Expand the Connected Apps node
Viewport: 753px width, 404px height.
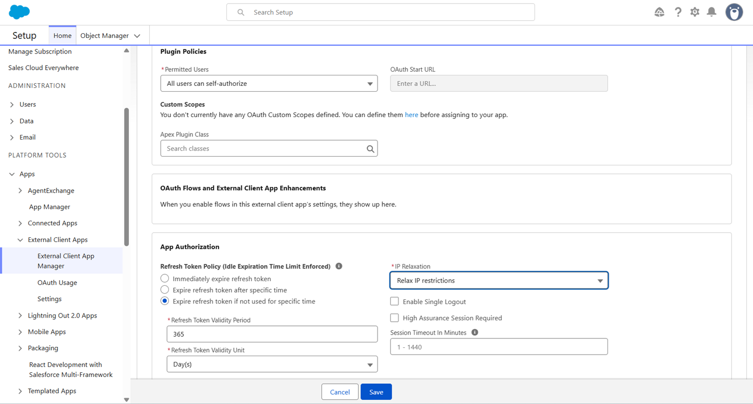click(x=20, y=223)
